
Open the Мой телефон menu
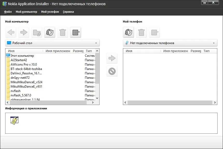[50, 12]
